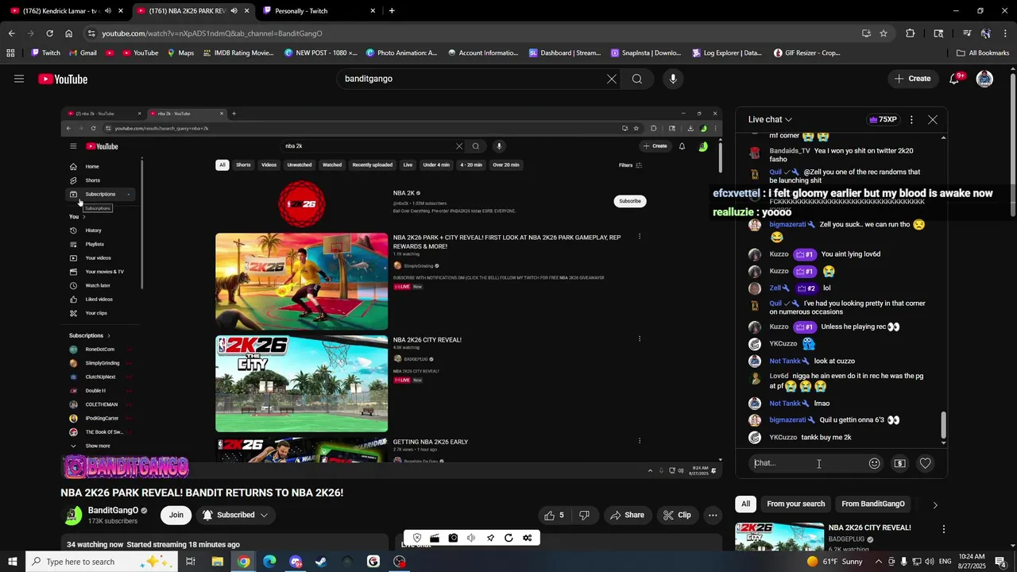Open the YouTube guide hamburger menu
Image resolution: width=1017 pixels, height=572 pixels.
pyautogui.click(x=19, y=79)
